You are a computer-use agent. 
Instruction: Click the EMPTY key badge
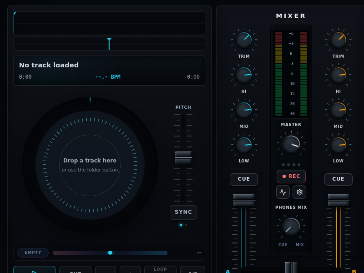pyautogui.click(x=33, y=253)
